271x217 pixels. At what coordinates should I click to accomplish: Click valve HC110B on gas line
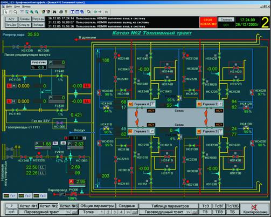click(x=15, y=76)
